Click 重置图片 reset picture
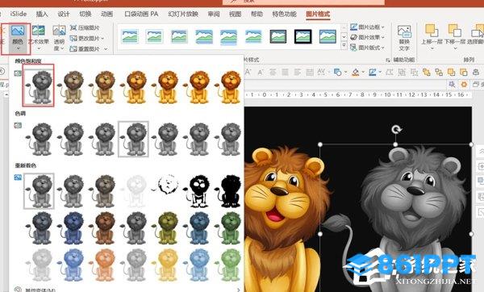 pyautogui.click(x=89, y=49)
